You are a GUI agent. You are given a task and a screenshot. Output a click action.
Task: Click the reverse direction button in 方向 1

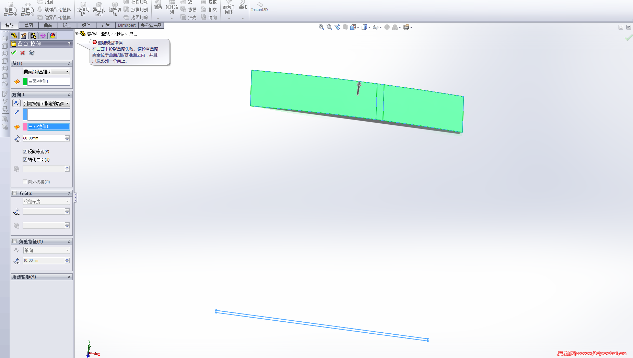click(x=16, y=103)
